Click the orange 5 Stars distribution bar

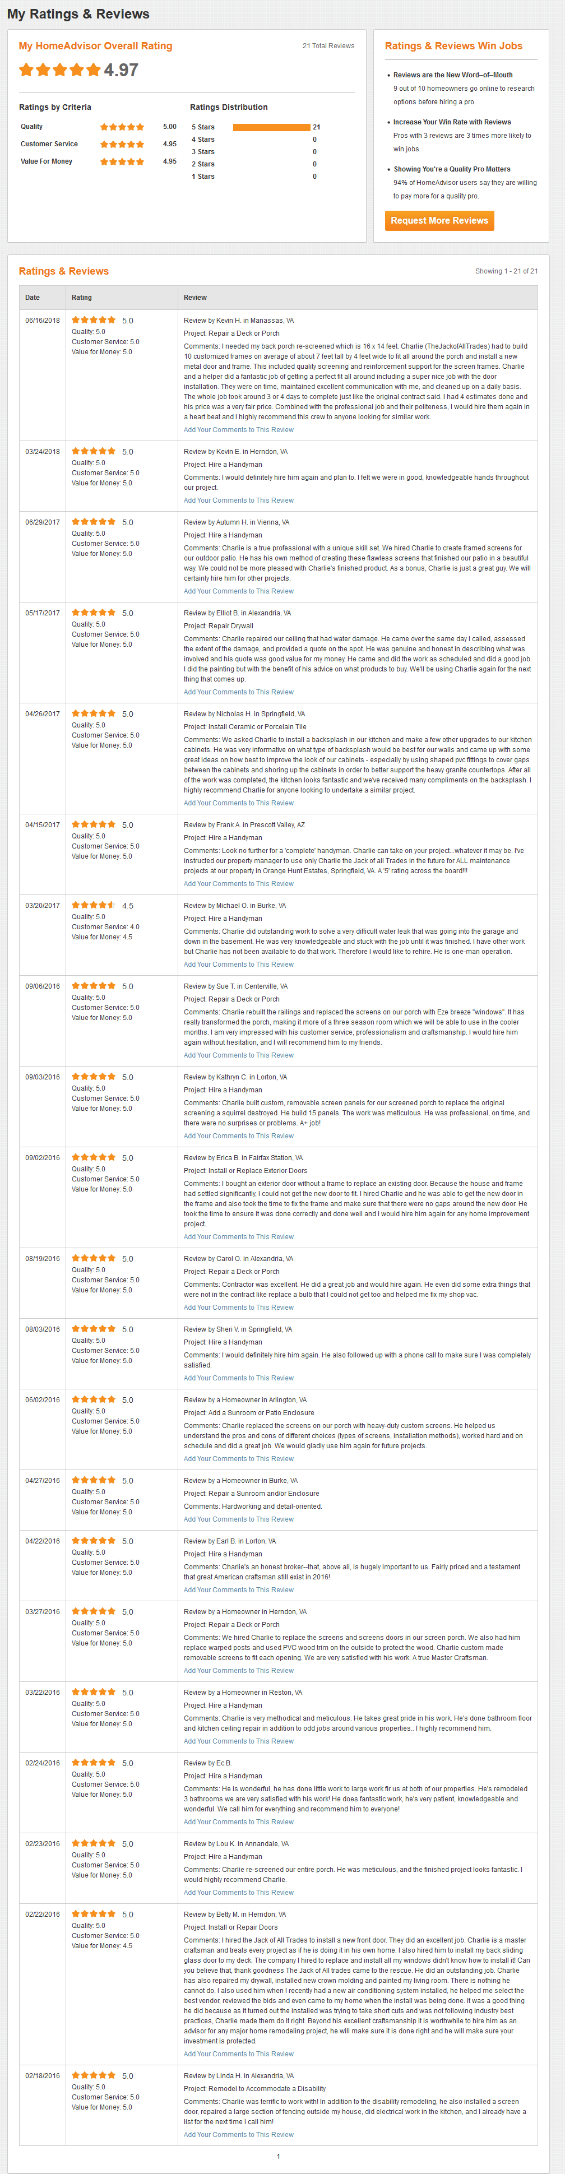coord(271,127)
